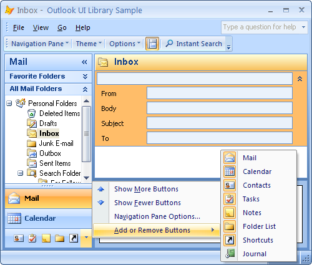
Task: Toggle the Folder List button icon in submenu
Action: coord(230,226)
